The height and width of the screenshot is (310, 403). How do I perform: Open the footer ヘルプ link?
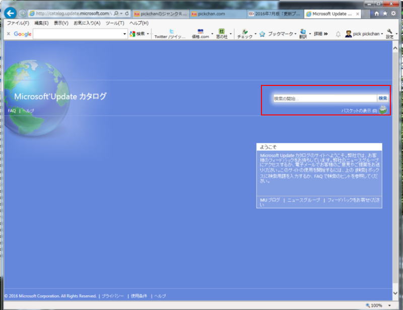[160, 296]
